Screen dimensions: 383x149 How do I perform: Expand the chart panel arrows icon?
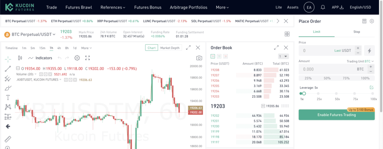[189, 48]
